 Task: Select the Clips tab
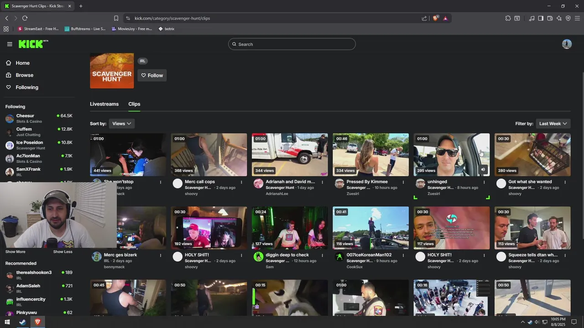[x=134, y=104]
